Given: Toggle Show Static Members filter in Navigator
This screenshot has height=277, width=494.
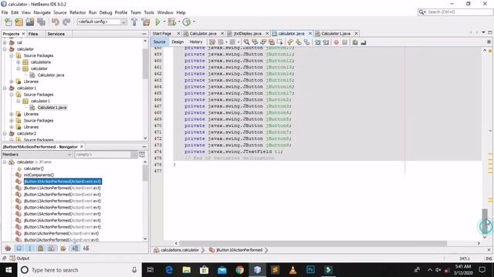Looking at the screenshot, I should click(29, 248).
